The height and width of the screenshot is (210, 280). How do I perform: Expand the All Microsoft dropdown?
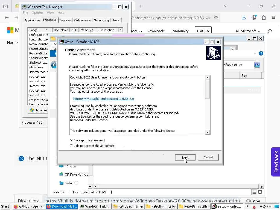pos(248,31)
